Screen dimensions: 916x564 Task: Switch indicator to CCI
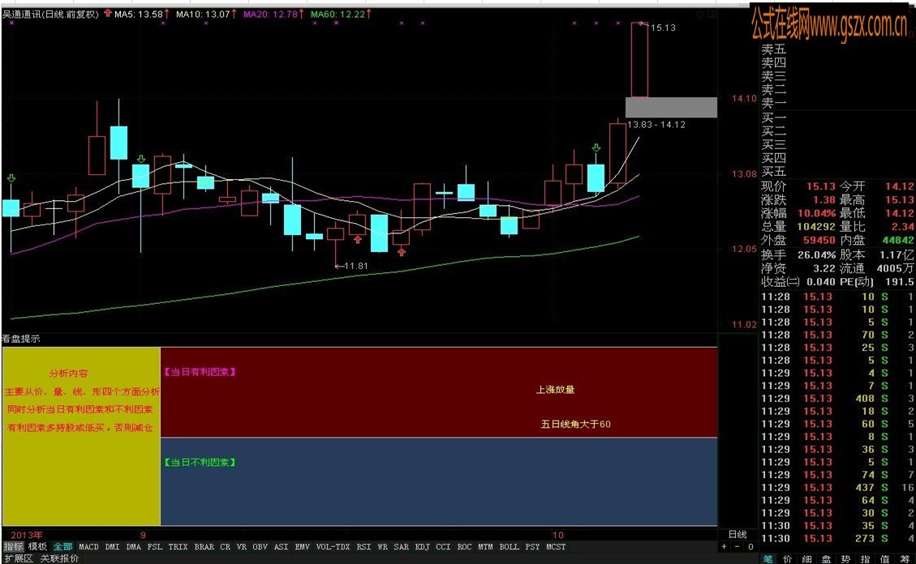(x=443, y=546)
